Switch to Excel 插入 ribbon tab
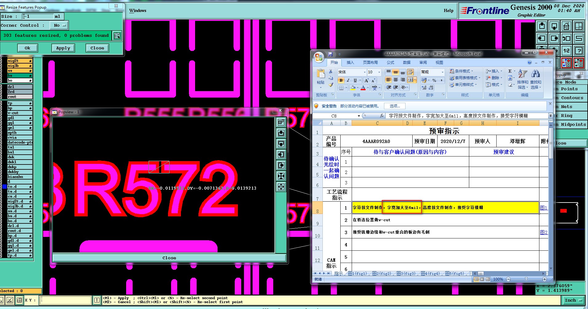The width and height of the screenshot is (588, 309). click(350, 62)
